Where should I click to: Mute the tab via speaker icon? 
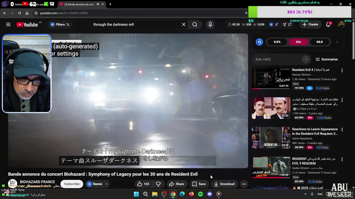(98, 4)
